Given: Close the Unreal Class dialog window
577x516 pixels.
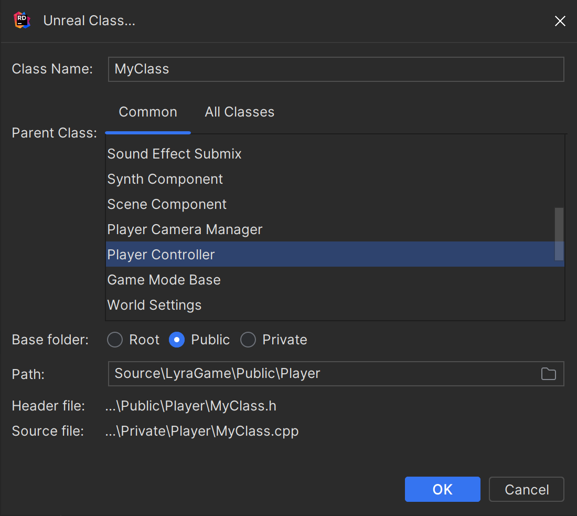Looking at the screenshot, I should [x=560, y=21].
